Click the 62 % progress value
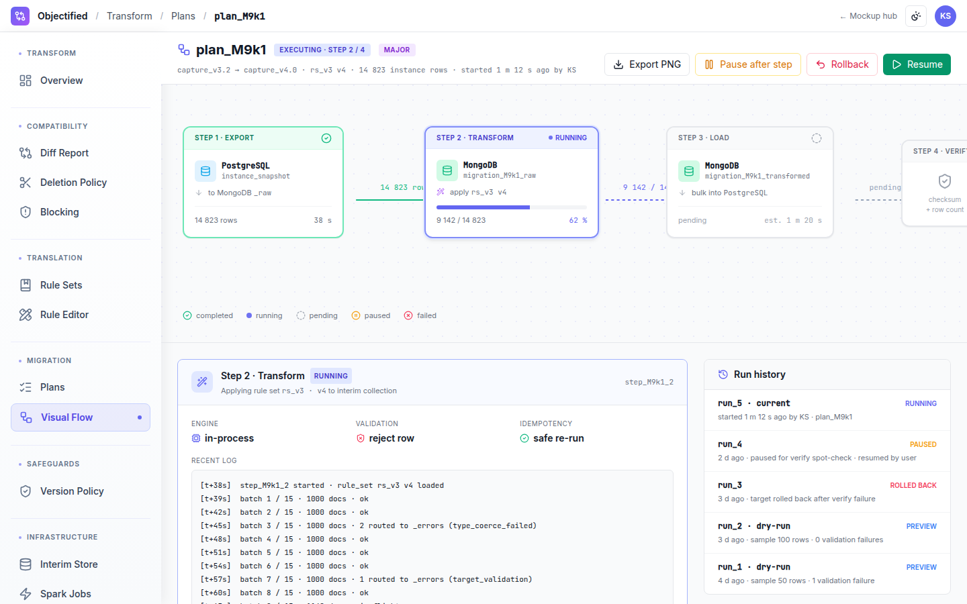Image resolution: width=967 pixels, height=604 pixels. coord(578,220)
